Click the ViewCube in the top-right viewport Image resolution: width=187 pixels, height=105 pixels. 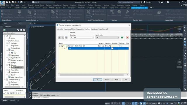(x=179, y=29)
